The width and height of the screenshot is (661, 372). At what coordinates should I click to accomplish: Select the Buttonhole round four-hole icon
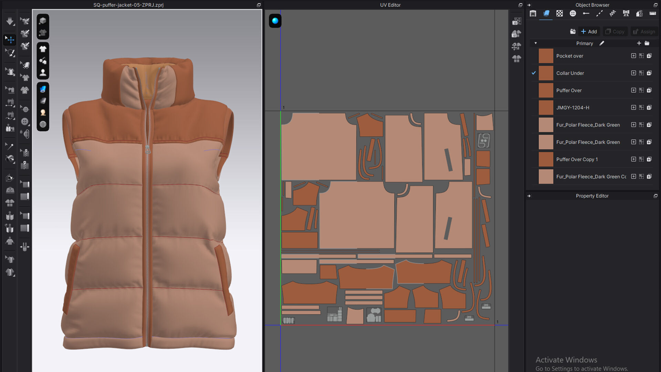point(25,122)
